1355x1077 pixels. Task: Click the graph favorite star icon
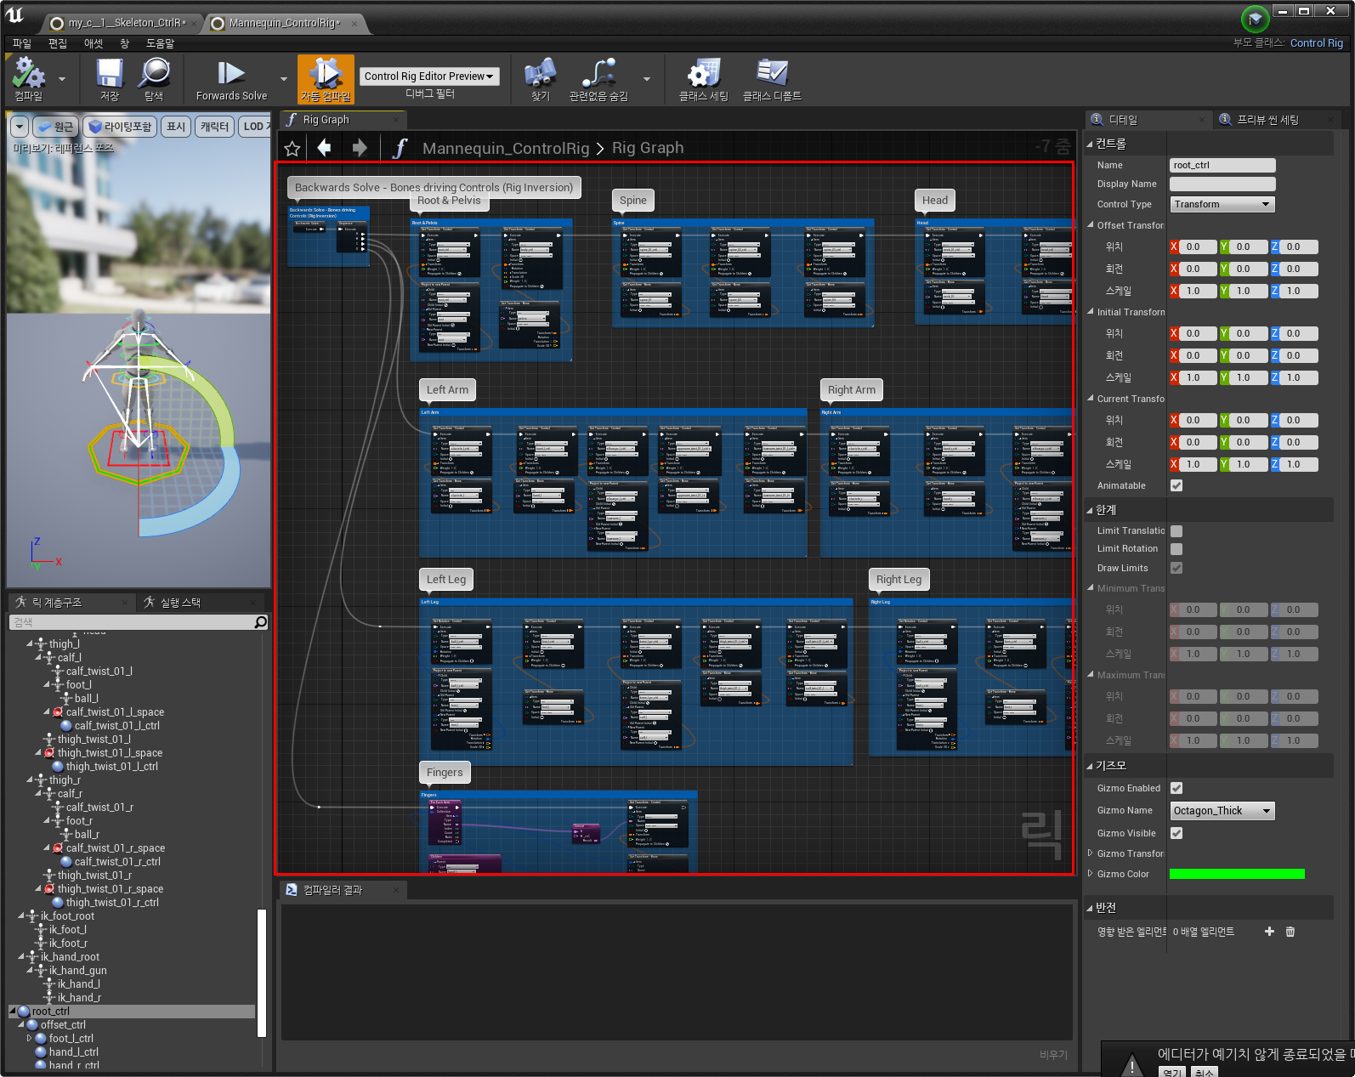(292, 149)
